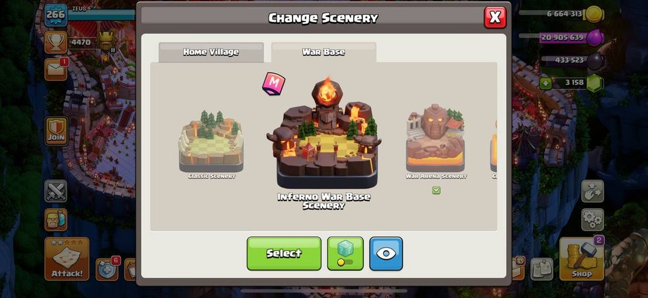Open the barbarian army overview icon

[x=56, y=219]
